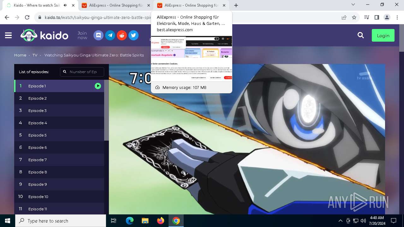
Task: Click the AliExpress tab preview thumbnail
Action: [192, 59]
